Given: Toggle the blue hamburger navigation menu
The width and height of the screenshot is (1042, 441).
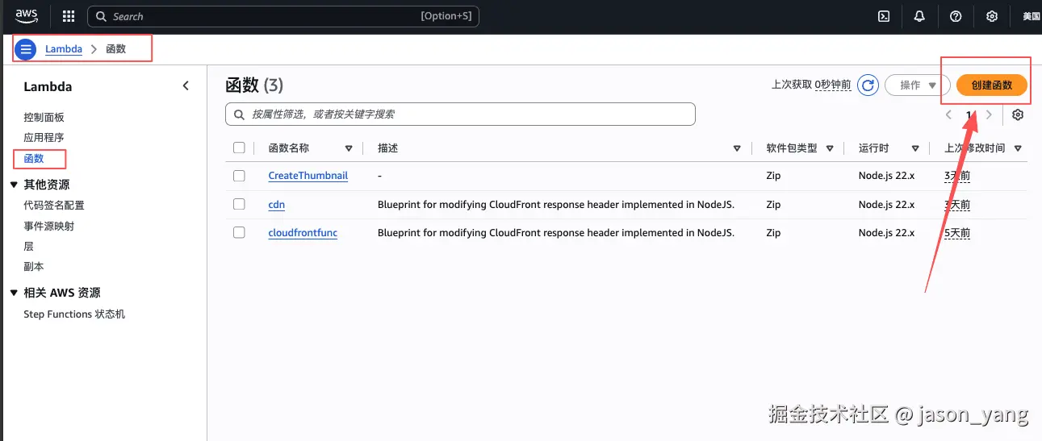Looking at the screenshot, I should [26, 49].
